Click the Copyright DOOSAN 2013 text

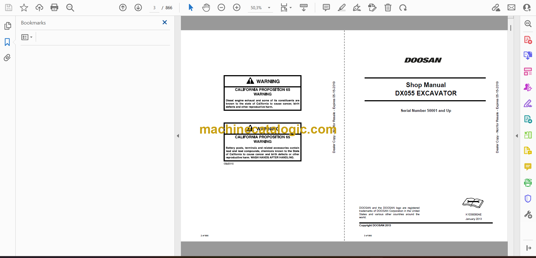[375, 225]
